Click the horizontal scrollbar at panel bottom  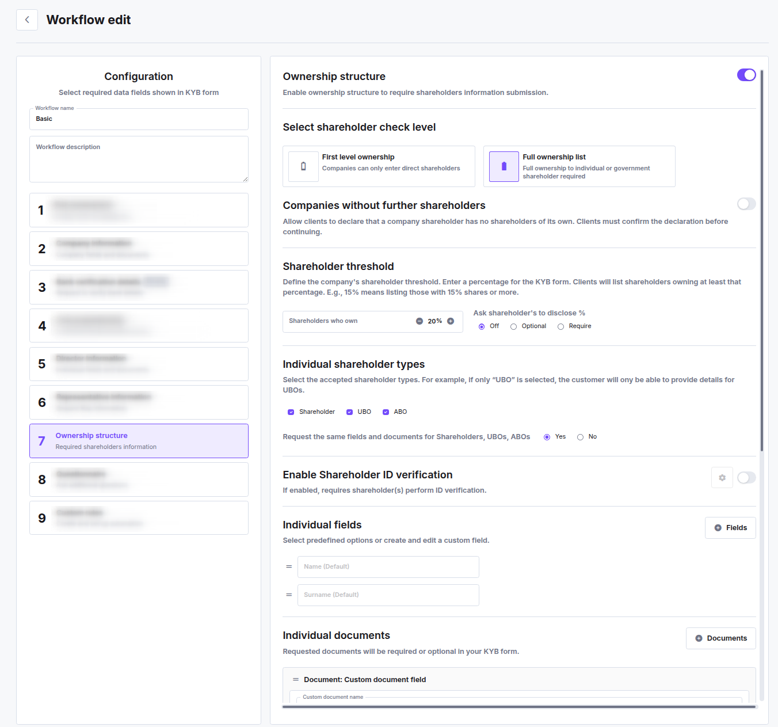(519, 707)
